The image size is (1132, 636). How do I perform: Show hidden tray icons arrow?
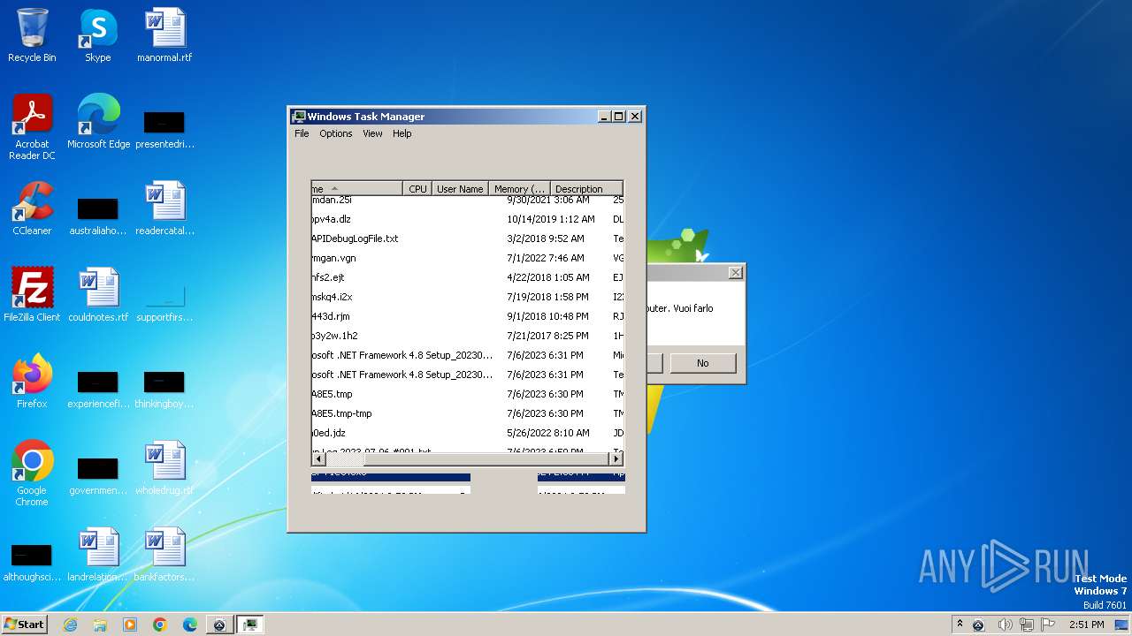[x=960, y=625]
